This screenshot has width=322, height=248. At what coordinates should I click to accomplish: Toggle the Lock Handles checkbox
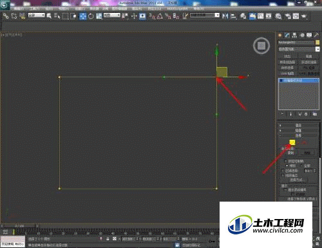point(285,161)
